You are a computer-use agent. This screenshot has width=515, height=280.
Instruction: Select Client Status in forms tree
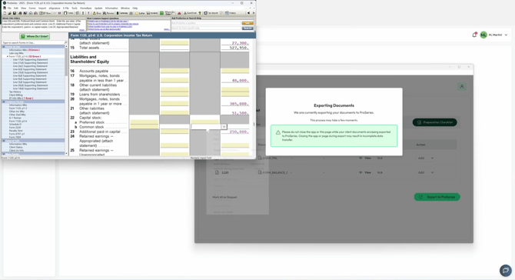click(x=16, y=147)
